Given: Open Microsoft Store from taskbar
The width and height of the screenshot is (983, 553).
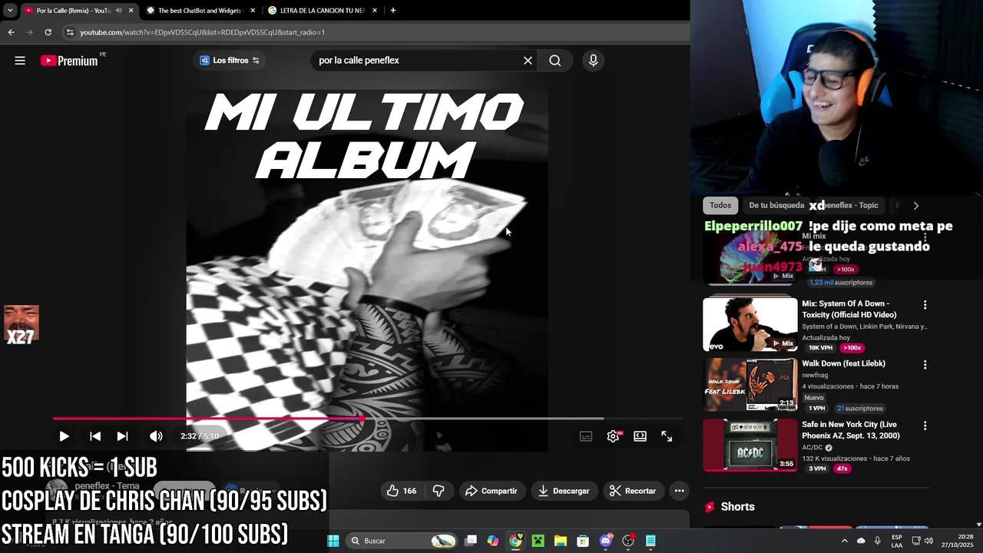Looking at the screenshot, I should click(583, 541).
